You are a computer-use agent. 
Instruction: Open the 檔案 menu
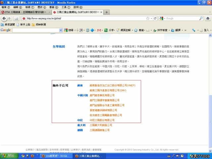point(6,7)
